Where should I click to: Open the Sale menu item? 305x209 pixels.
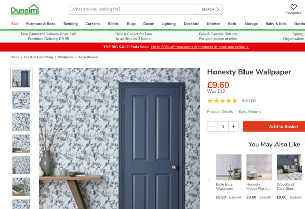coord(15,24)
